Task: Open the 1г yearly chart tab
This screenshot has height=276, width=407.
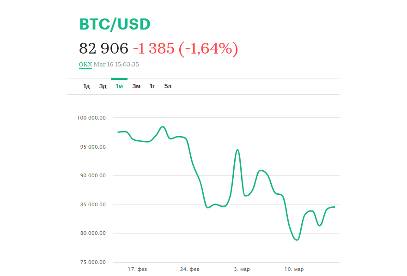Action: tap(152, 86)
